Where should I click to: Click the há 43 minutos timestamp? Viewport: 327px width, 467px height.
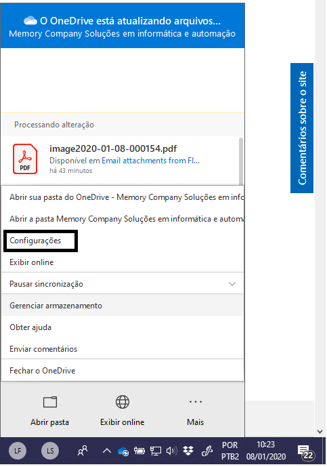coord(71,171)
